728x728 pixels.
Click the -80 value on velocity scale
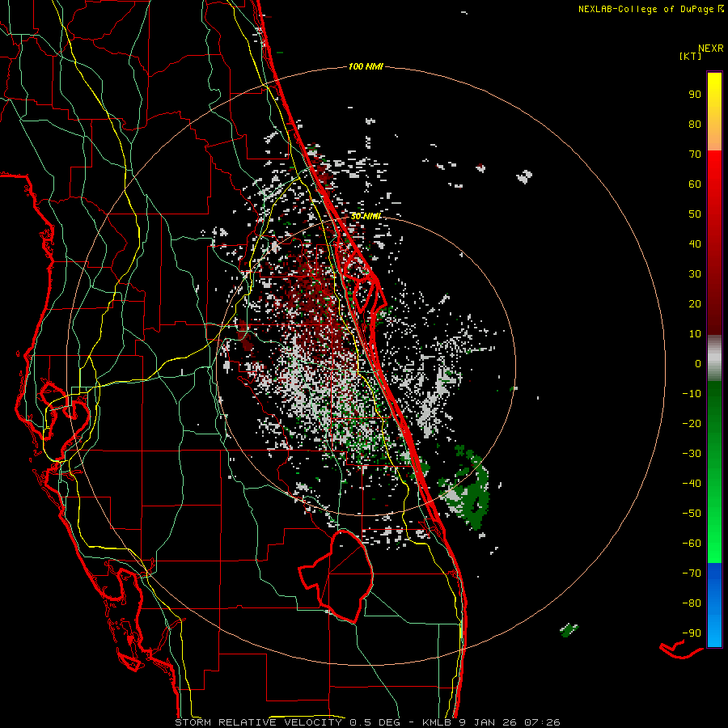pyautogui.click(x=692, y=603)
